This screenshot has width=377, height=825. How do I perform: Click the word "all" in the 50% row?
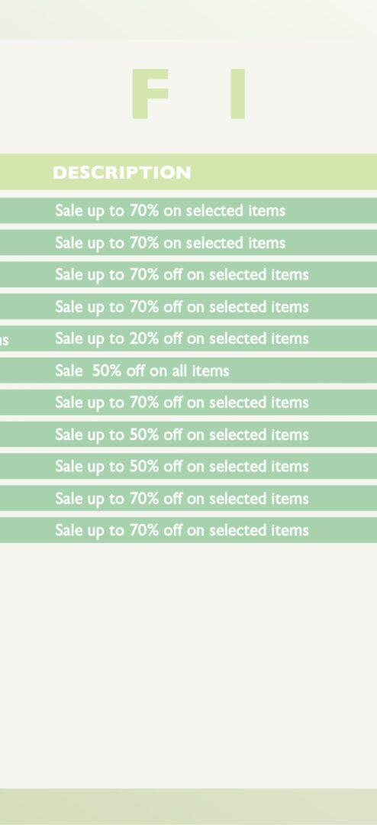pos(181,370)
